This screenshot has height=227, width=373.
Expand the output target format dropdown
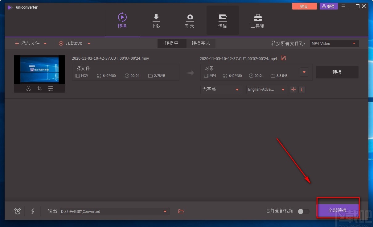[x=304, y=72]
